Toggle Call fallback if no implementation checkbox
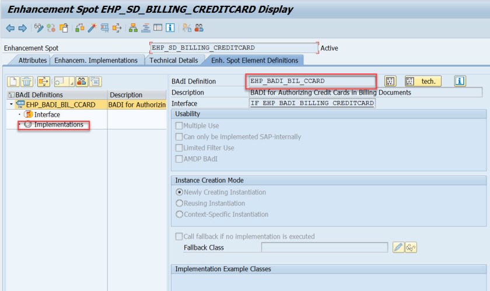490x291 pixels. [x=179, y=237]
